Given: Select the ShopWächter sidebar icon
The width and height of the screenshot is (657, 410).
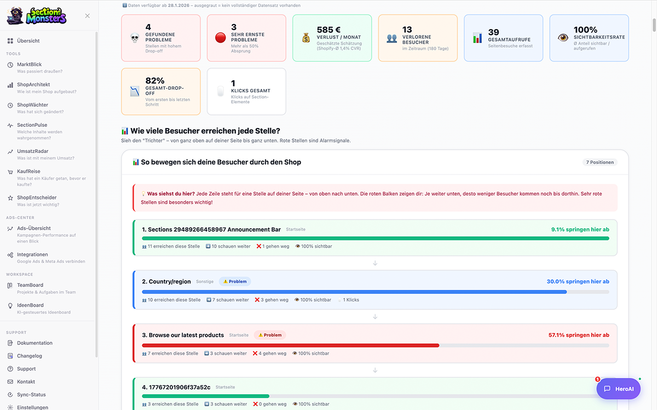Looking at the screenshot, I should [10, 106].
